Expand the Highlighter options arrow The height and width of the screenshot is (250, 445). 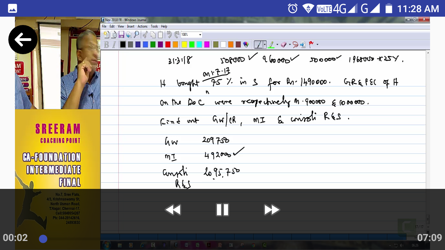(x=277, y=44)
